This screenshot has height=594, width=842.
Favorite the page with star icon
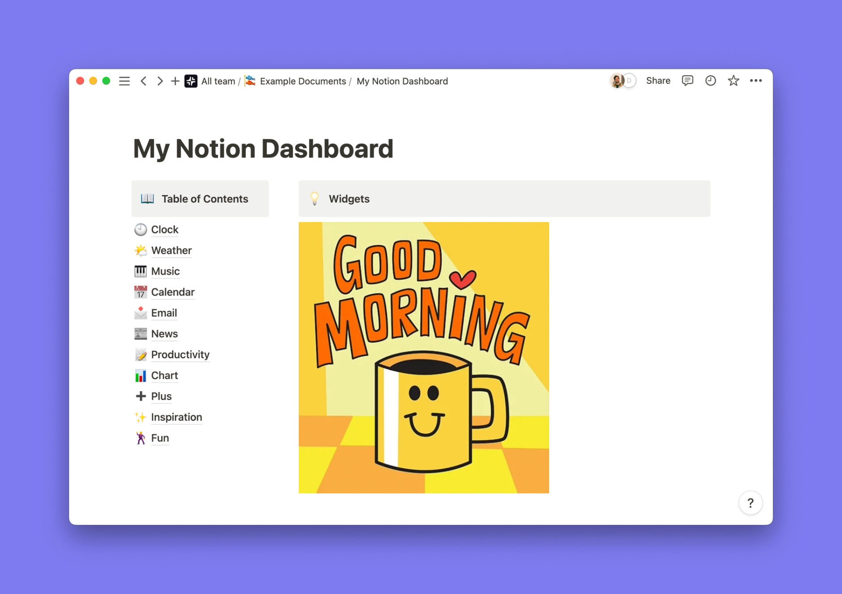(x=733, y=81)
